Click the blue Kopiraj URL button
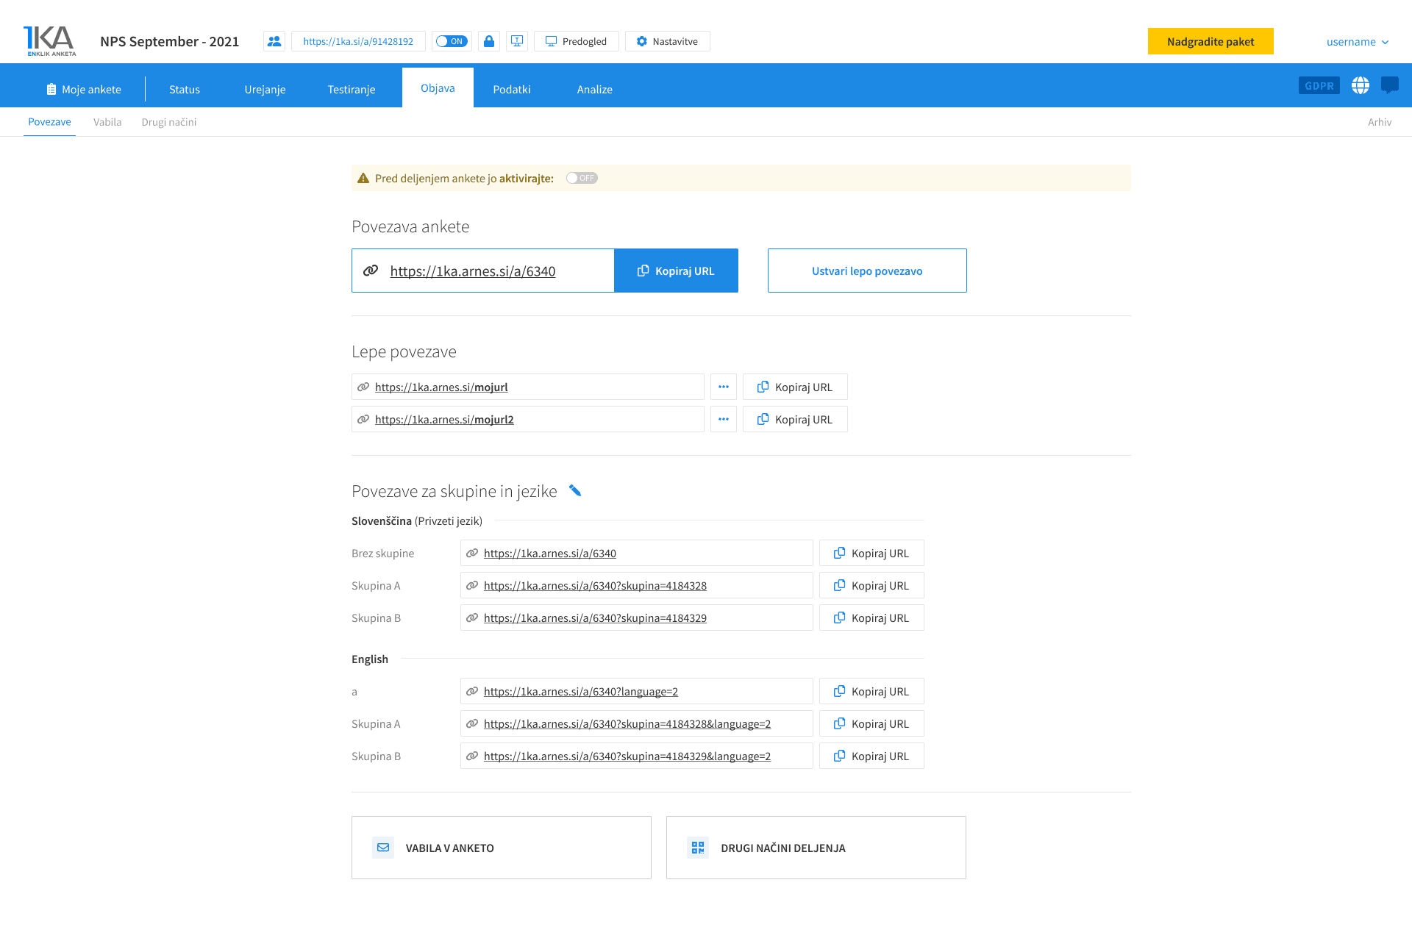The width and height of the screenshot is (1412, 952). pyautogui.click(x=676, y=271)
